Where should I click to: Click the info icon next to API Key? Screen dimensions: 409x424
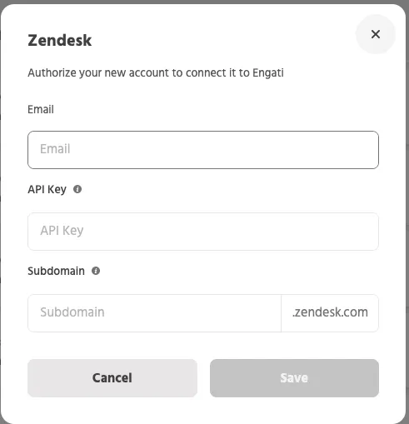(x=77, y=189)
